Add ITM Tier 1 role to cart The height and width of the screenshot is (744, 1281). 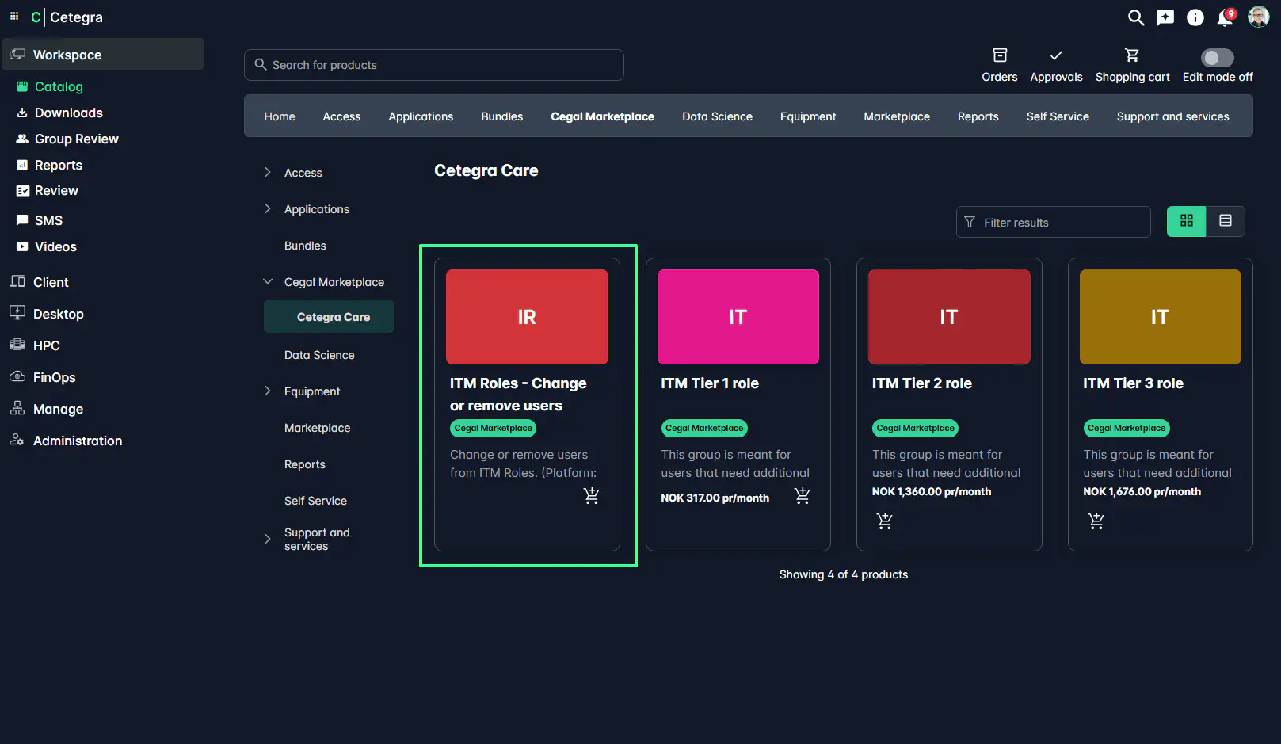(802, 496)
